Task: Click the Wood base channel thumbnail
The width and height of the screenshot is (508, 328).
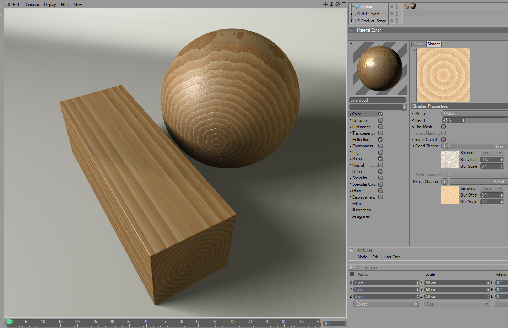Action: (450, 195)
